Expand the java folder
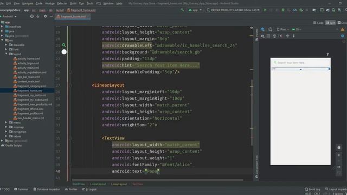This screenshot has height=195, width=347. [2, 31]
